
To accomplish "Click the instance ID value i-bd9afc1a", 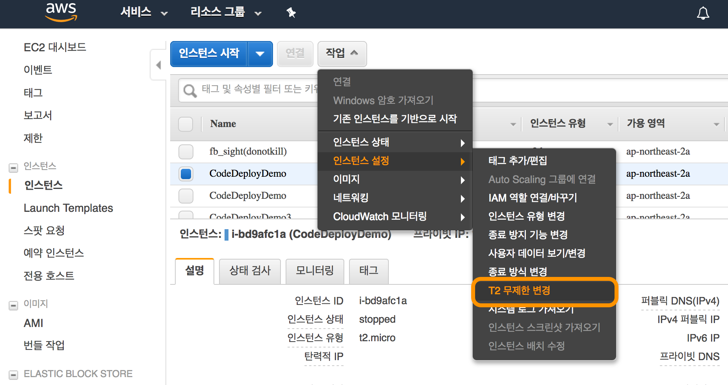I will tap(383, 301).
